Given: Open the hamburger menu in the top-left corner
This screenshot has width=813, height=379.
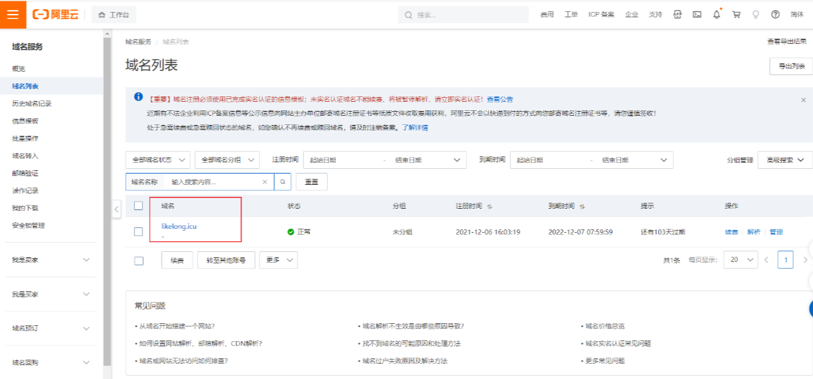Looking at the screenshot, I should click(13, 14).
